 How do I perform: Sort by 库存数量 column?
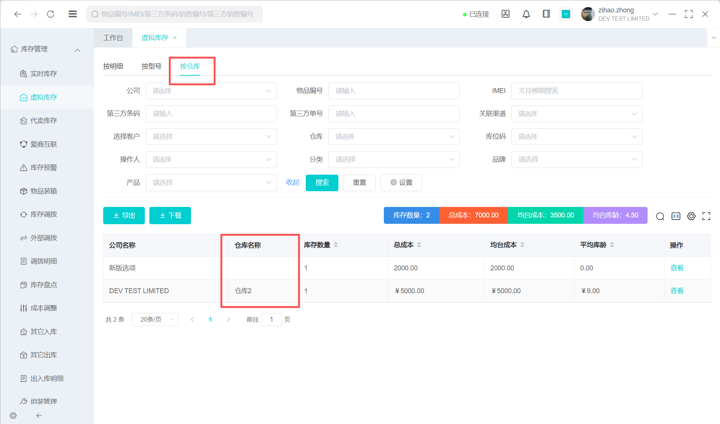click(x=336, y=245)
